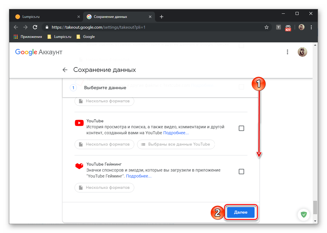327x233 pixels.
Task: Click the back arrow beside Сохранение данных
Action: coord(65,70)
